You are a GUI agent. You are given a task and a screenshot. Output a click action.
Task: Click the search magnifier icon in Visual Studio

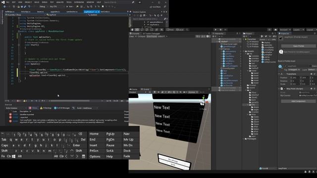click(133, 2)
